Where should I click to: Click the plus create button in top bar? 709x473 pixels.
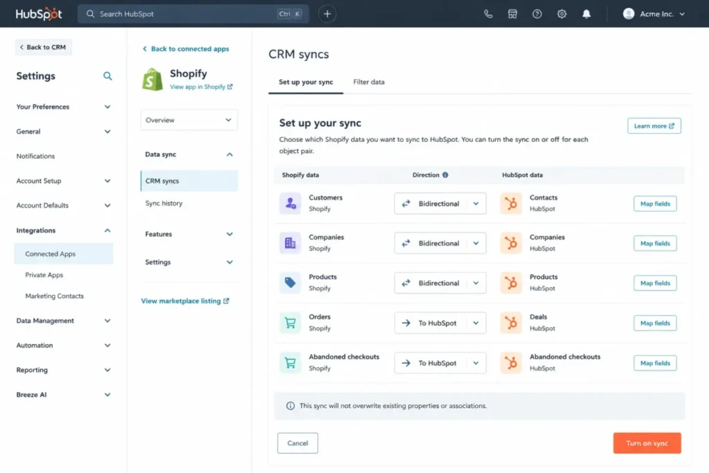[x=327, y=14]
